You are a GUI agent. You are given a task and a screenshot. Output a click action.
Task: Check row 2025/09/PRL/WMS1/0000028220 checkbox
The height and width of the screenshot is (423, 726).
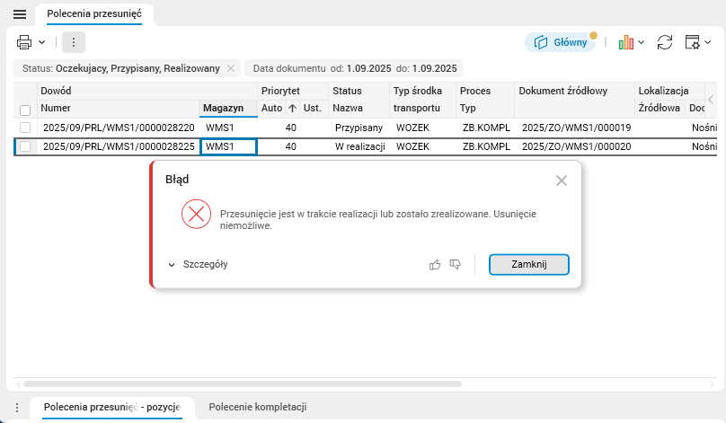(x=25, y=128)
